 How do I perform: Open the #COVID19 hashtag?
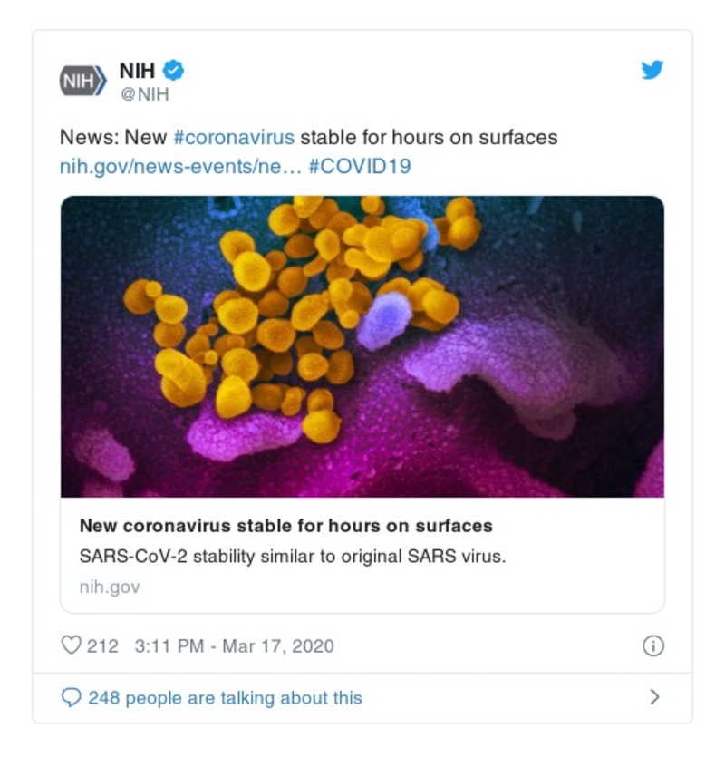tap(359, 167)
